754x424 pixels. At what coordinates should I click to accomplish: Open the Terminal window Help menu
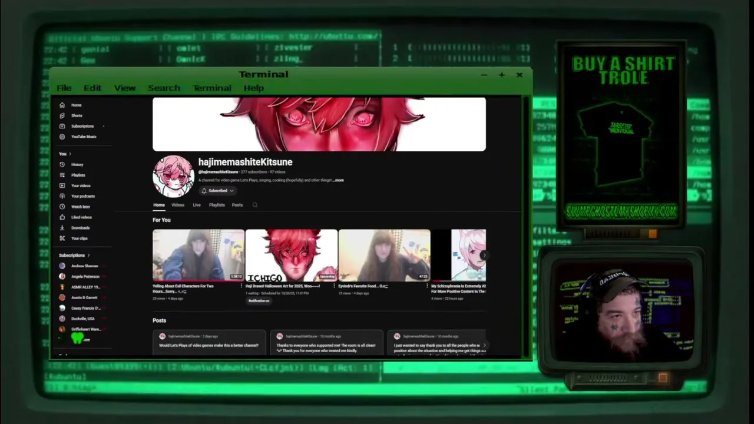pos(254,88)
